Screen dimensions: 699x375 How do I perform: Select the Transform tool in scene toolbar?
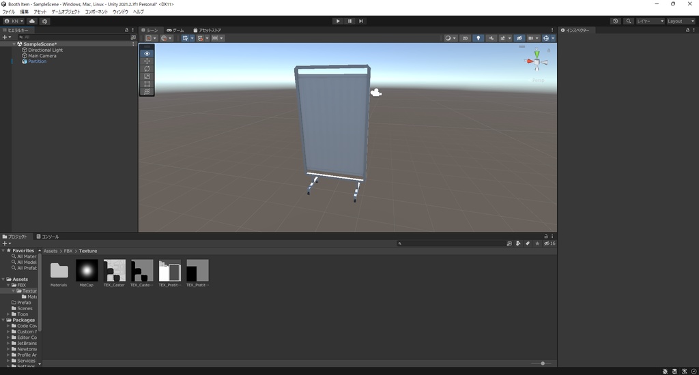[147, 91]
